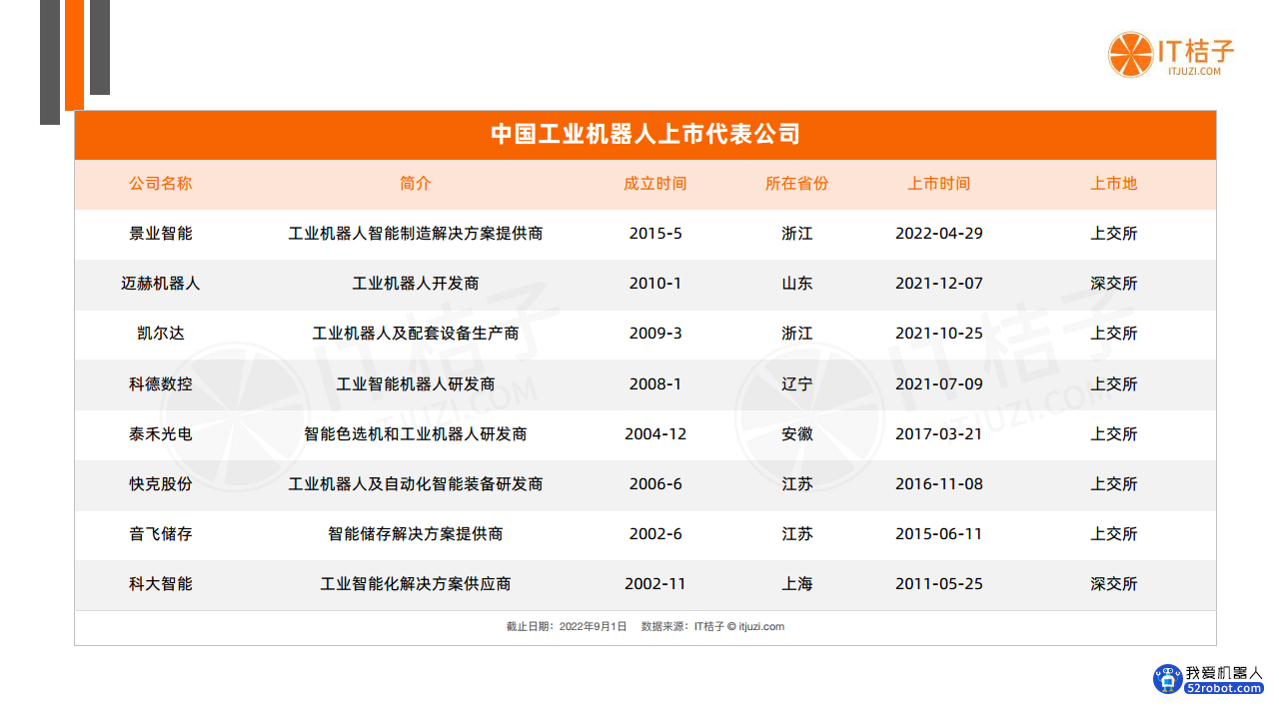Click founding date 2009-3
Screen dimensions: 1279x719
655,334
